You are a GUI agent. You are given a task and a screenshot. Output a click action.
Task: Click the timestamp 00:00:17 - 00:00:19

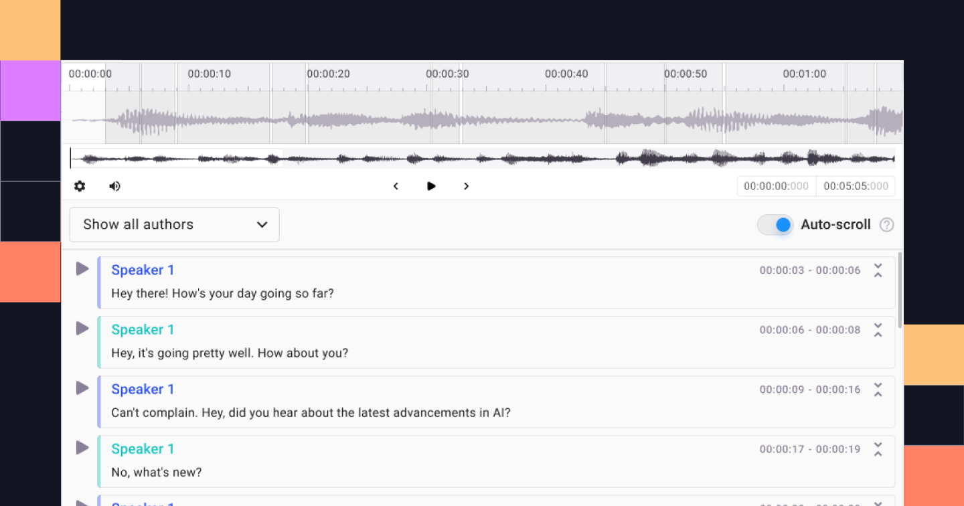click(810, 449)
